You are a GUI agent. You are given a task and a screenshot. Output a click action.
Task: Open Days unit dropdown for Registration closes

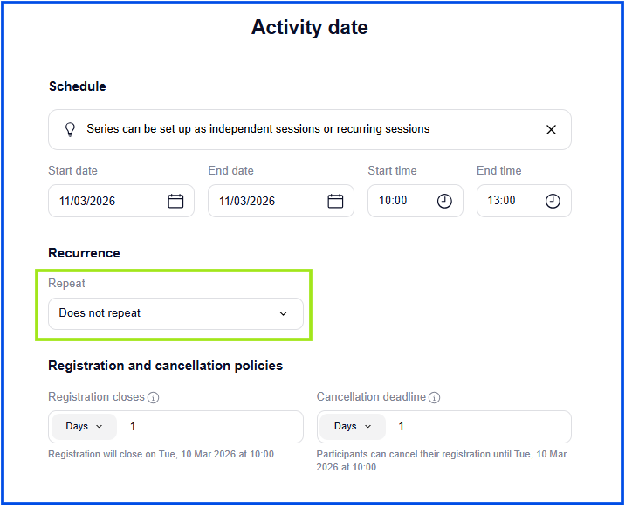(84, 427)
